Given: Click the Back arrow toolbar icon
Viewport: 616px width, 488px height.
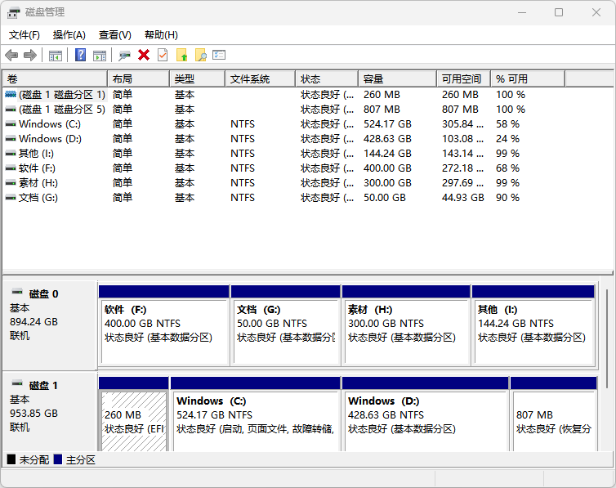Looking at the screenshot, I should coord(11,55).
